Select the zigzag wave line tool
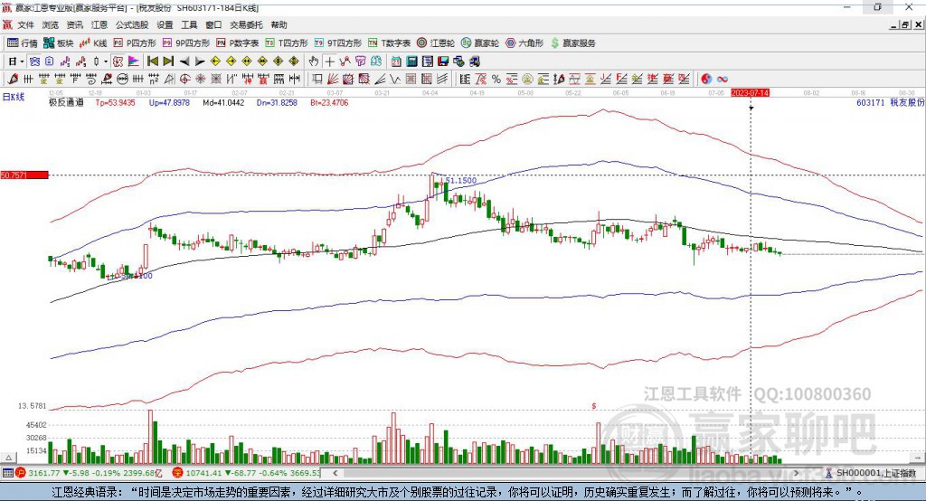Screen dimensions: 926x501 tap(396, 79)
